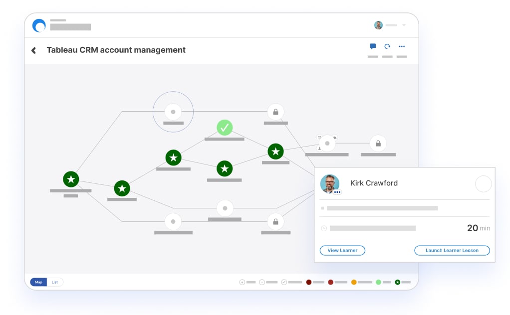The height and width of the screenshot is (315, 510).
Task: Click the refresh icon in the header
Action: (387, 46)
